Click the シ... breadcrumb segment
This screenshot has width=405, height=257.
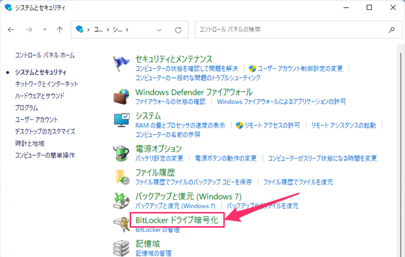pyautogui.click(x=117, y=29)
